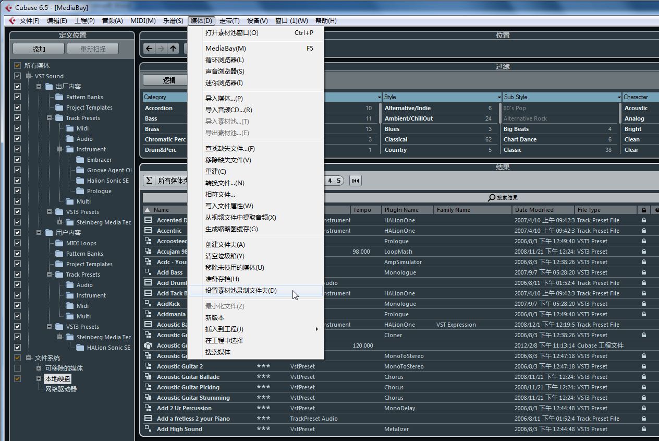
Task: Collapse the 出厂内容 folder node
Action: [39, 87]
